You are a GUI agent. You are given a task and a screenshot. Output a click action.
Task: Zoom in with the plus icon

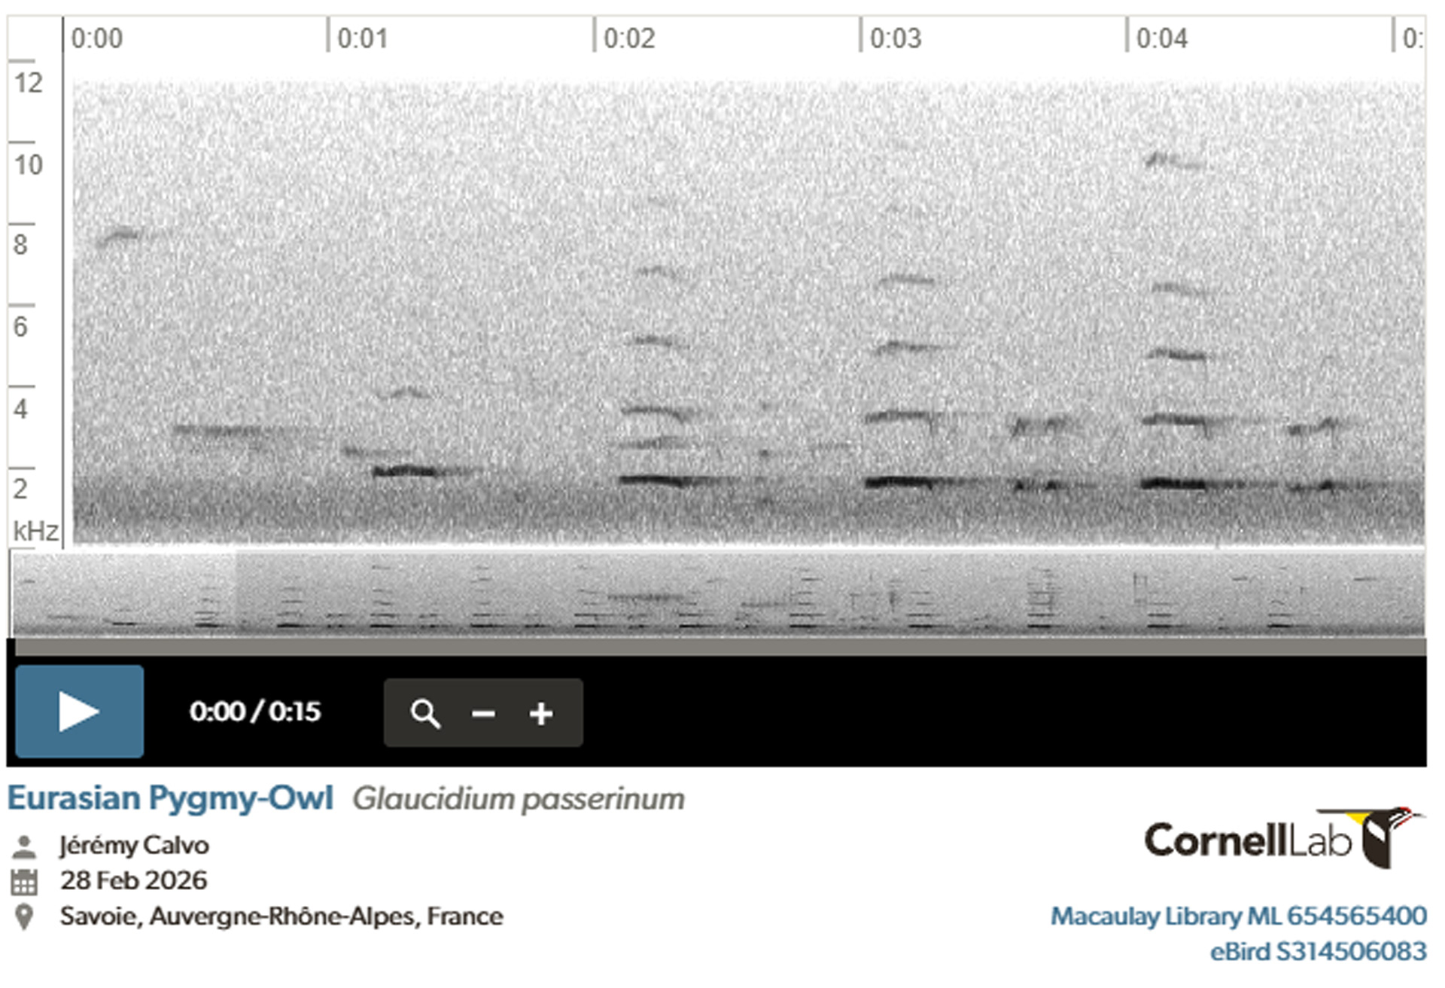541,713
